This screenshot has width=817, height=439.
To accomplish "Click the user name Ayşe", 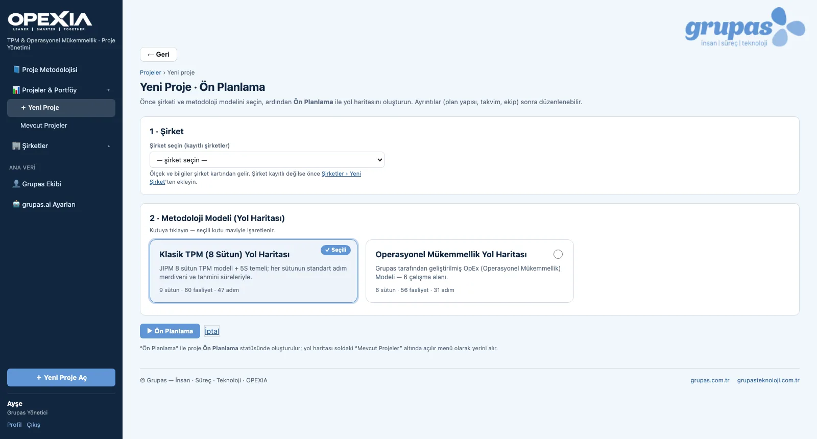I will (x=15, y=404).
